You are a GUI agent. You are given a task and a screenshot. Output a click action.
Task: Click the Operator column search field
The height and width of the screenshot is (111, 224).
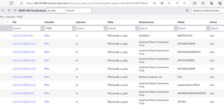coord(90,28)
